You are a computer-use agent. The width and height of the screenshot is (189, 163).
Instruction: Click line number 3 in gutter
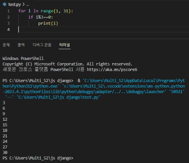9,23
